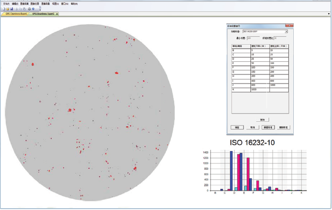
Task: Click the Open folder toolbar icon
Action: 8,9
